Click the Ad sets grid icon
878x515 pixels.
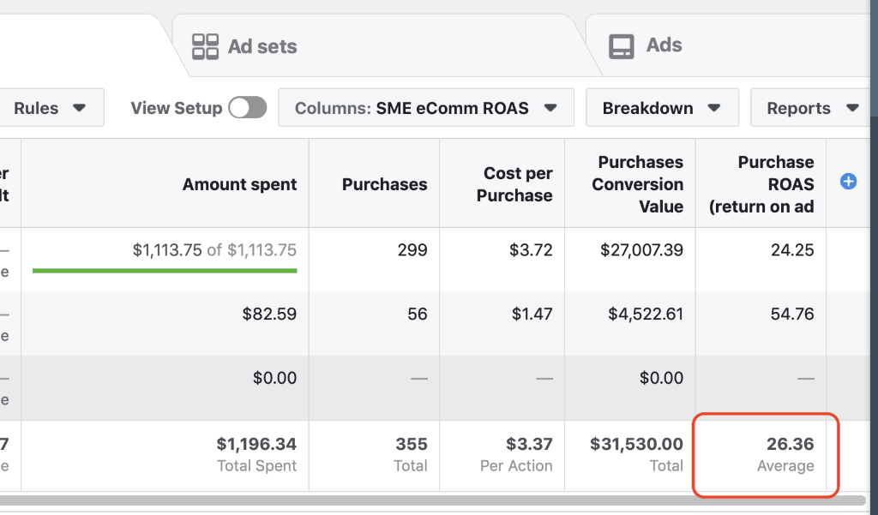click(205, 46)
